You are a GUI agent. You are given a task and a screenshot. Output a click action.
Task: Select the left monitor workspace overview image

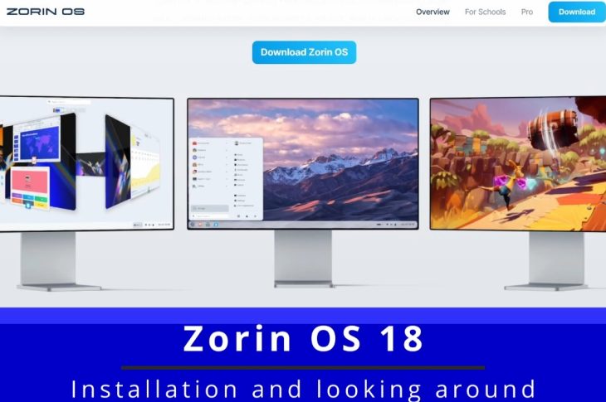coord(86,163)
